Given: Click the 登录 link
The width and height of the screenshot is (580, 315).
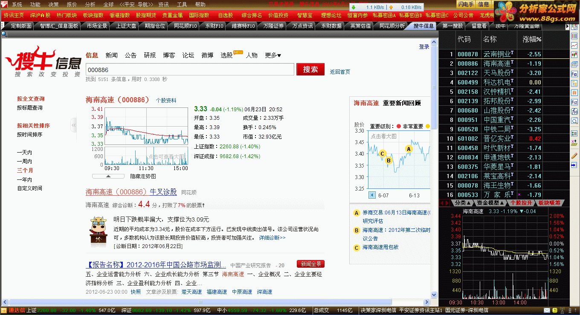Looking at the screenshot, I should [424, 47].
